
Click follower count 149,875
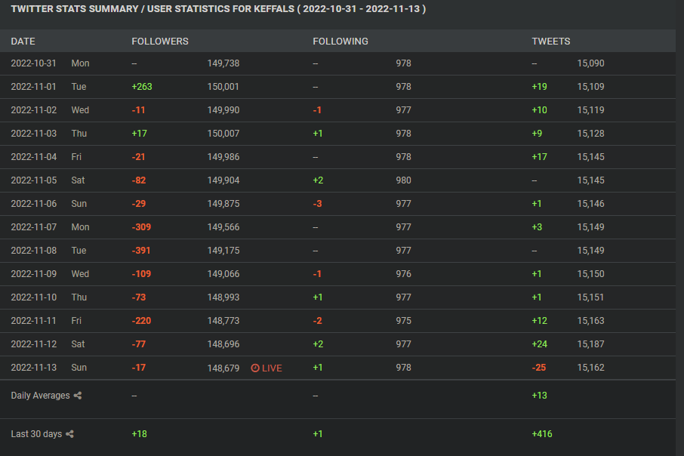[223, 204]
